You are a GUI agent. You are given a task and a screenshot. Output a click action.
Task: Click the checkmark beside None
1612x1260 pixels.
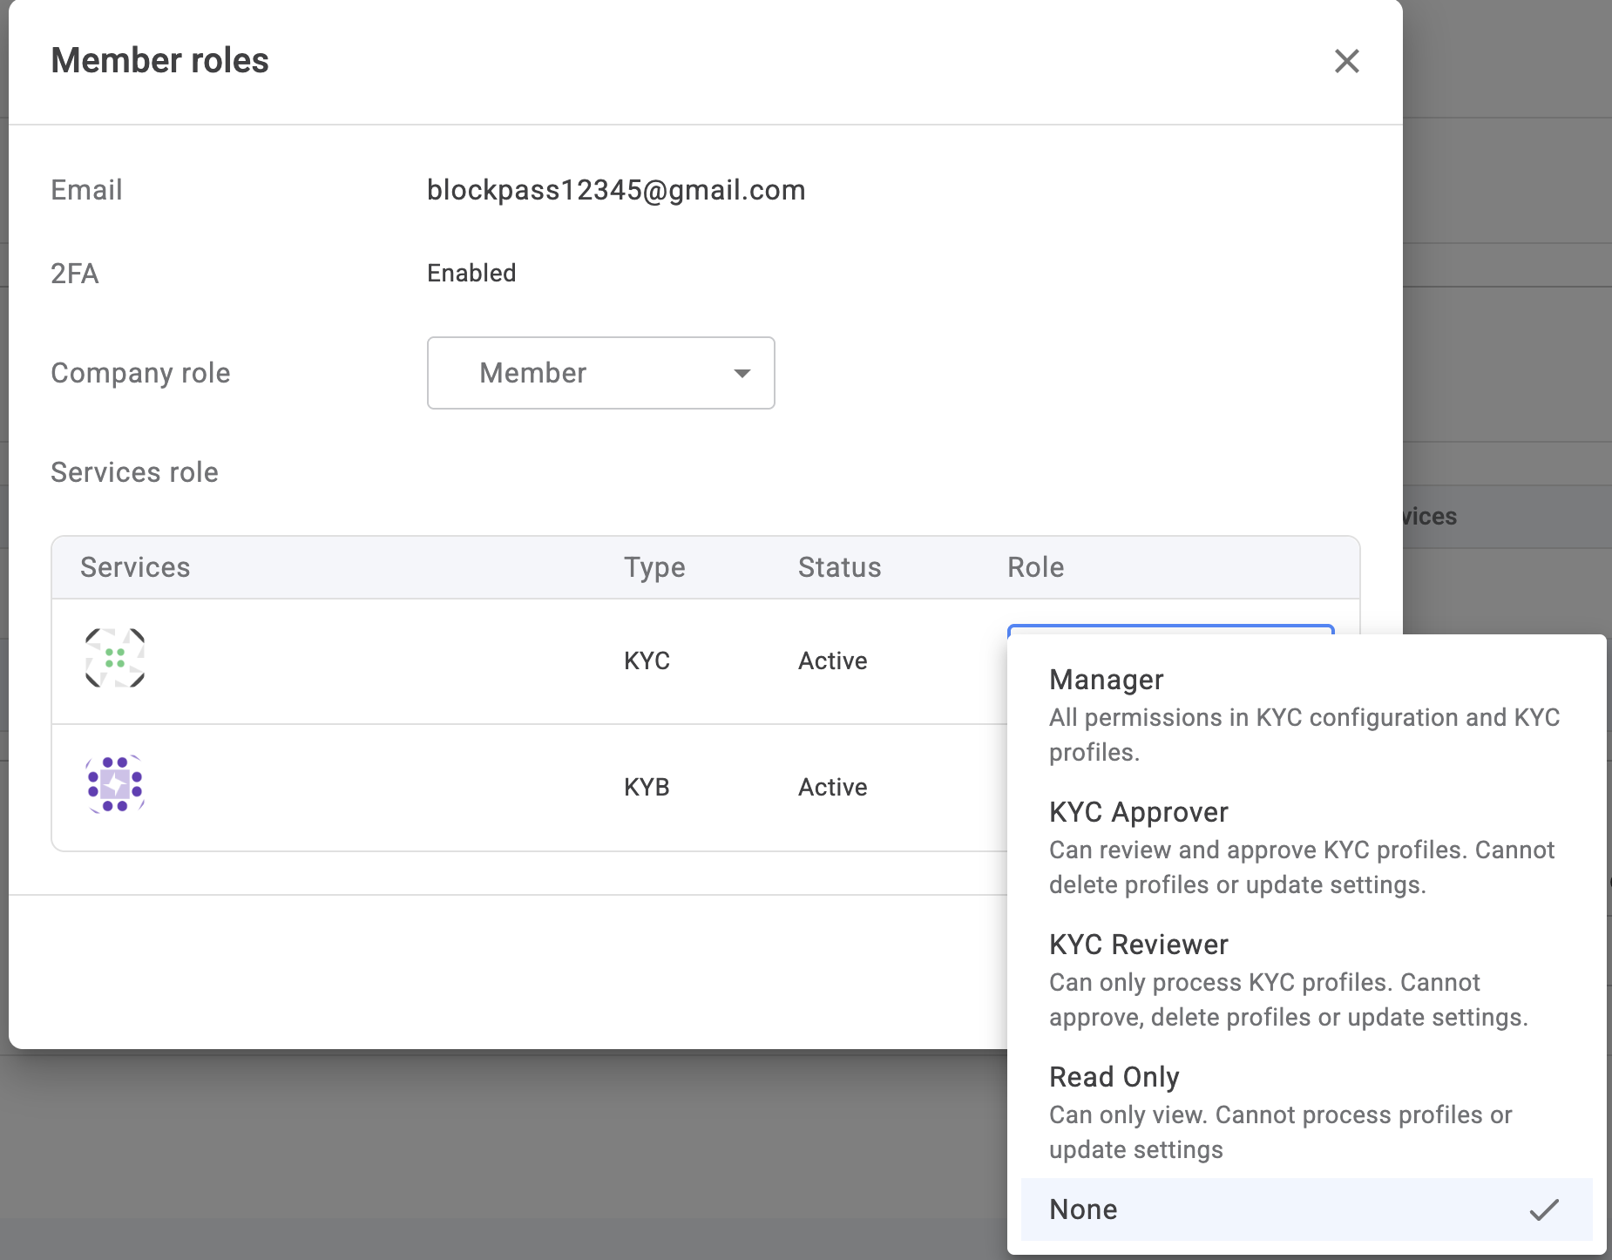(1543, 1209)
